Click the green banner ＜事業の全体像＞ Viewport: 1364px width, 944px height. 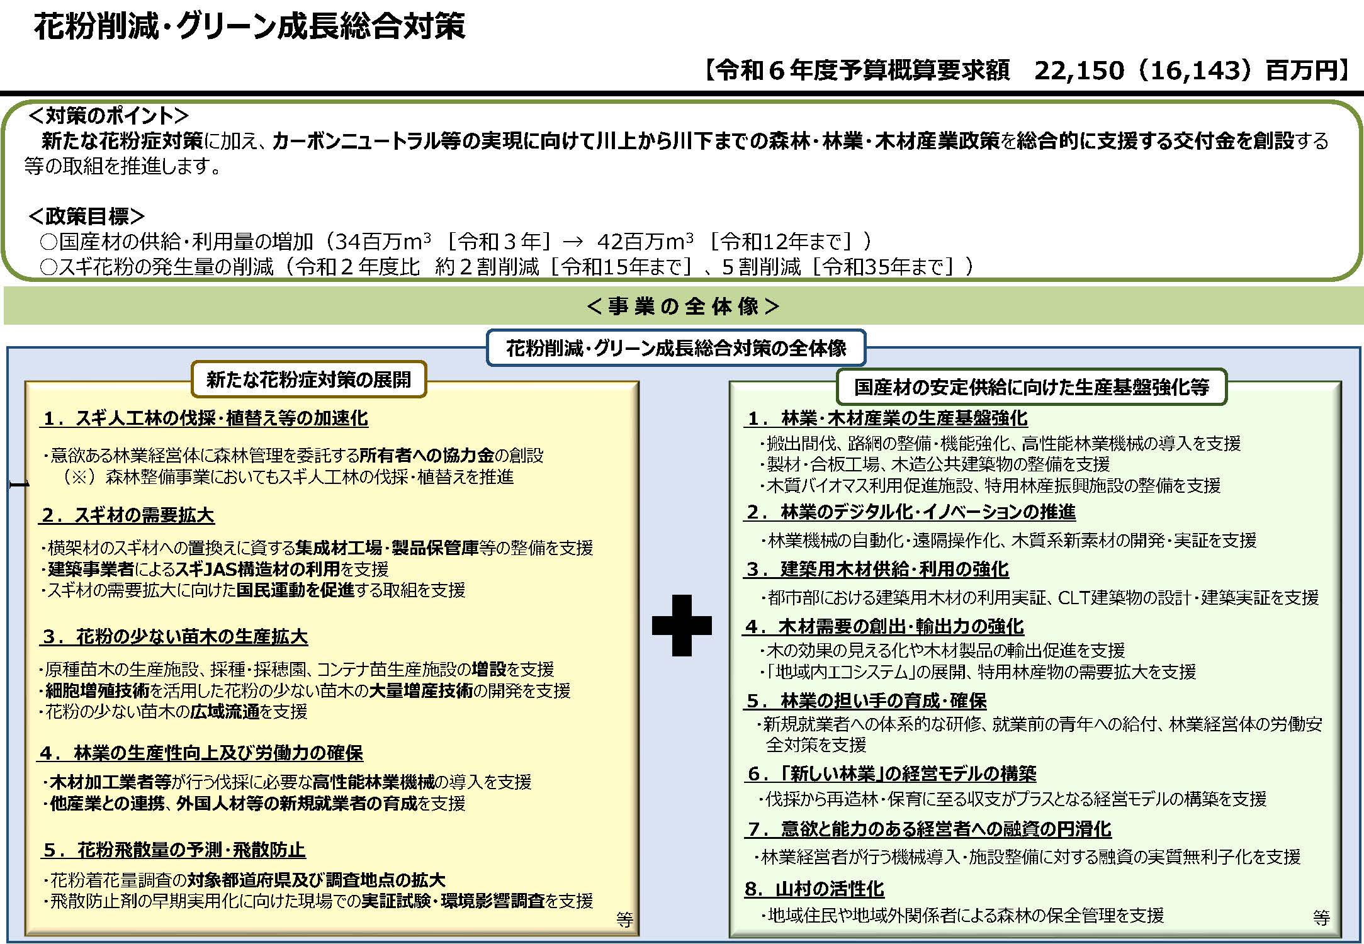pyautogui.click(x=682, y=306)
